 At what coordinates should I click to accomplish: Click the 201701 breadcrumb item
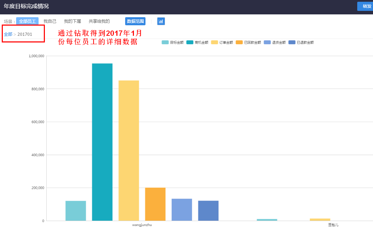pyautogui.click(x=25, y=34)
